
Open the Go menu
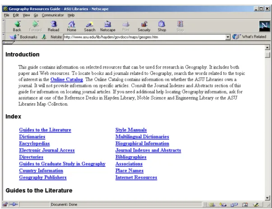36,15
